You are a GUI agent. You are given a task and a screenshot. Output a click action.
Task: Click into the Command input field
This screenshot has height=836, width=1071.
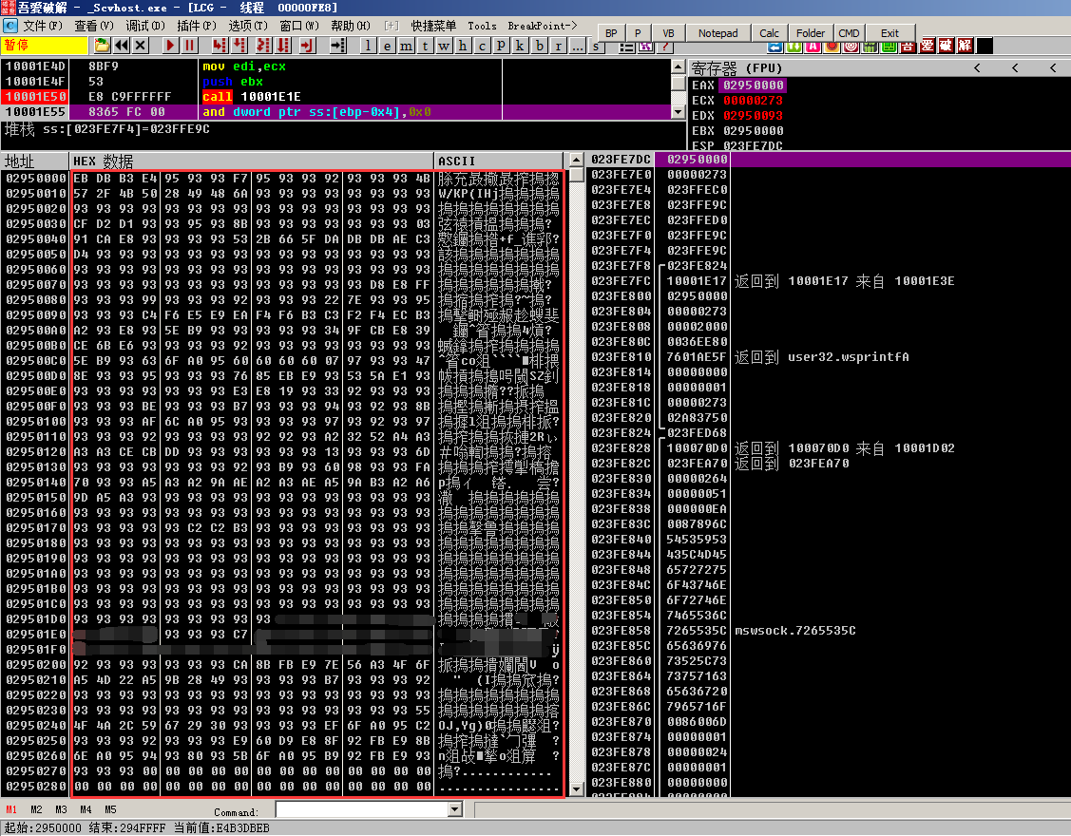(x=361, y=809)
